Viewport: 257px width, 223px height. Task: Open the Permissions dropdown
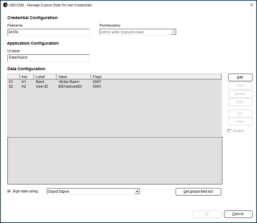coord(138,32)
